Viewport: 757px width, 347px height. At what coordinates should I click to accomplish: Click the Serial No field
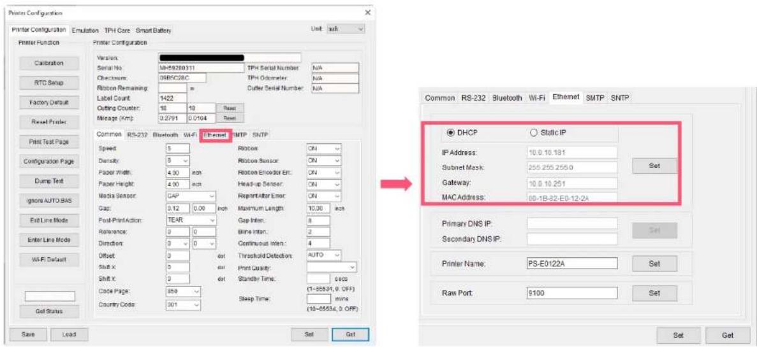[202, 68]
